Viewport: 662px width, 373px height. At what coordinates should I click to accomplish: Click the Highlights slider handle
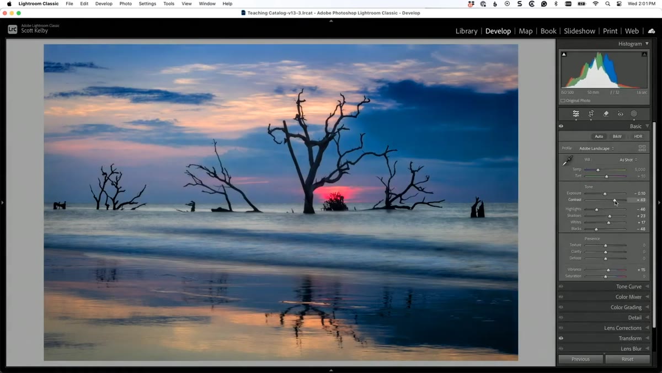(x=596, y=210)
